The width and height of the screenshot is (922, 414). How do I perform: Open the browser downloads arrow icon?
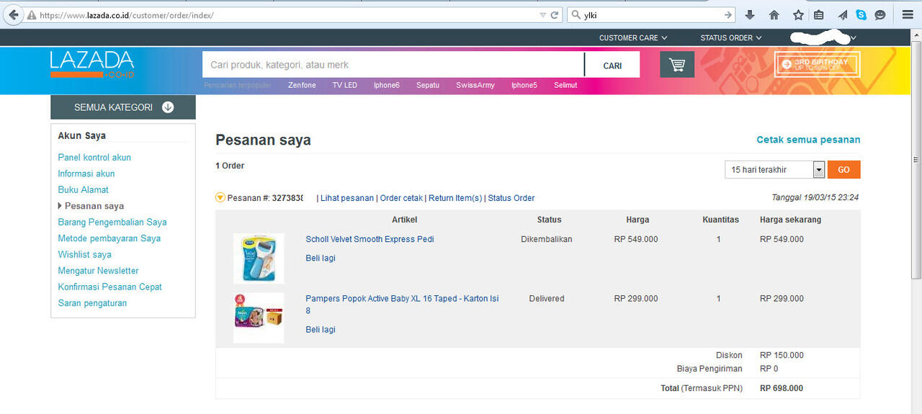click(x=750, y=14)
